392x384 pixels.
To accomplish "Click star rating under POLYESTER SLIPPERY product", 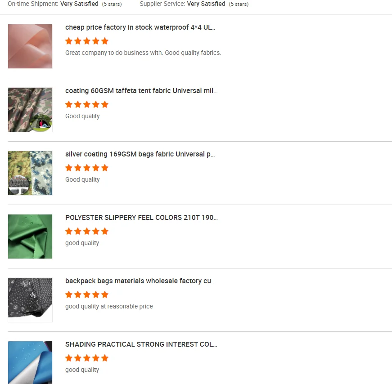I will (87, 231).
